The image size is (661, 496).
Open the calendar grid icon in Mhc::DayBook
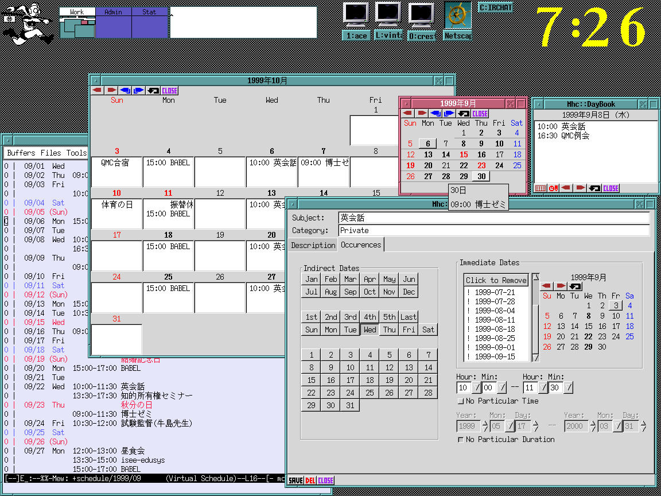pos(540,188)
